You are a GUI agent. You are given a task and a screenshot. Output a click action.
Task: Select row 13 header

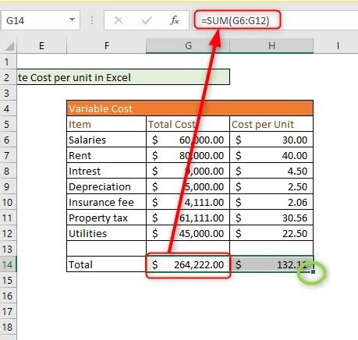pyautogui.click(x=8, y=249)
